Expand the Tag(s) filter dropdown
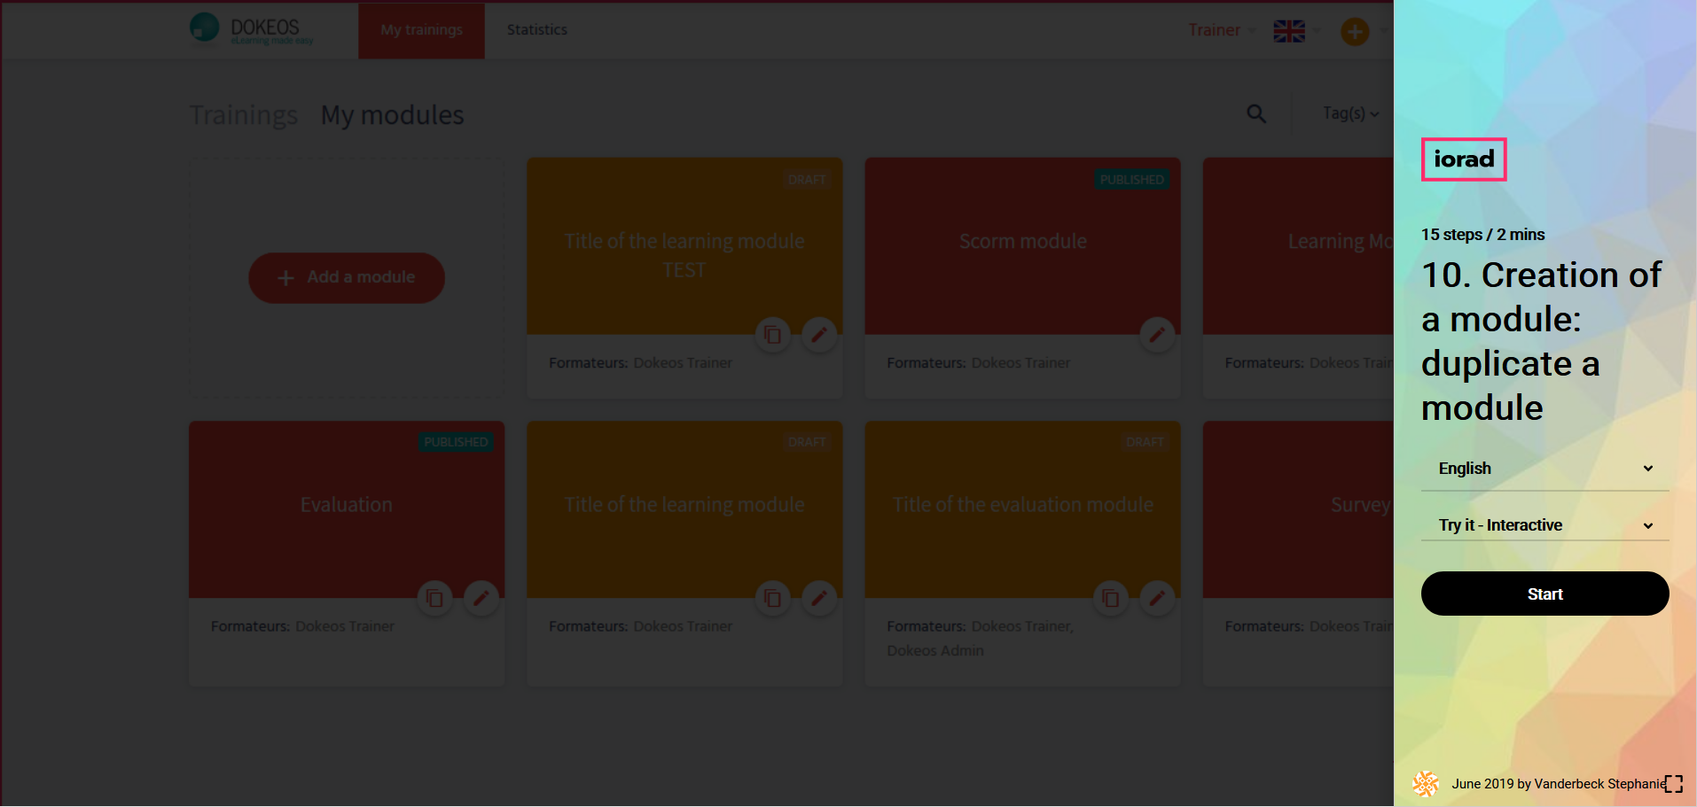This screenshot has height=807, width=1697. tap(1350, 113)
